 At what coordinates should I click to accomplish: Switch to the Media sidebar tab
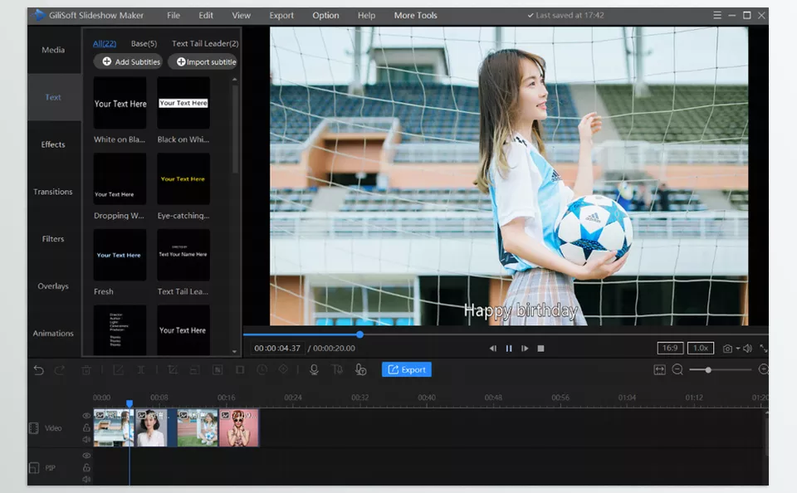coord(53,50)
